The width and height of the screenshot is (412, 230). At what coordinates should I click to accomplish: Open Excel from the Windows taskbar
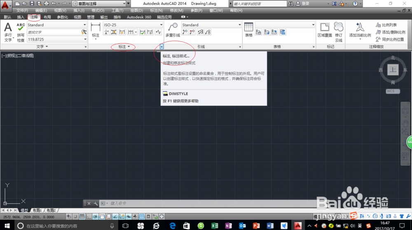[x=215, y=226]
